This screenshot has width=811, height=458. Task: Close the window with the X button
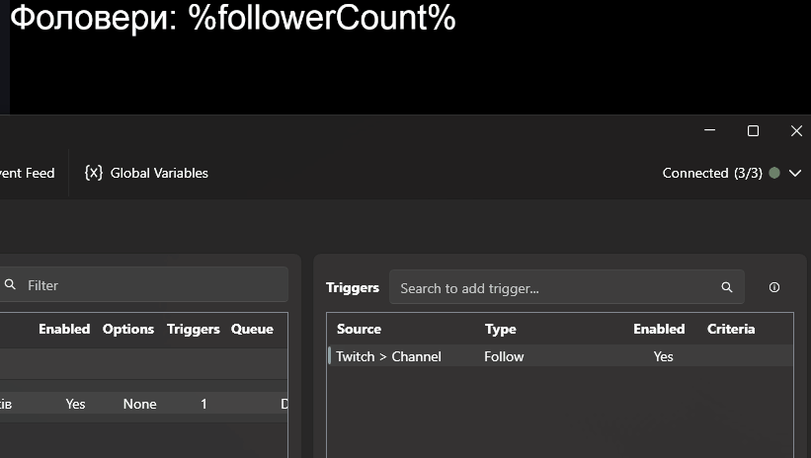click(x=796, y=131)
